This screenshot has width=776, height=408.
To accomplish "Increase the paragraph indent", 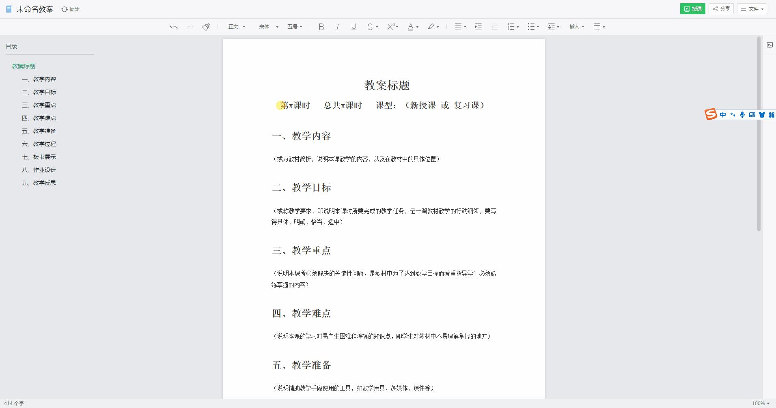I will (x=478, y=26).
